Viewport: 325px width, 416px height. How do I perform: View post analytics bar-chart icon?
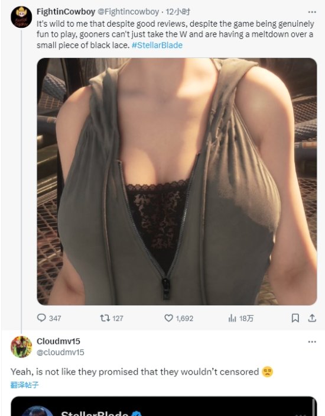click(232, 318)
